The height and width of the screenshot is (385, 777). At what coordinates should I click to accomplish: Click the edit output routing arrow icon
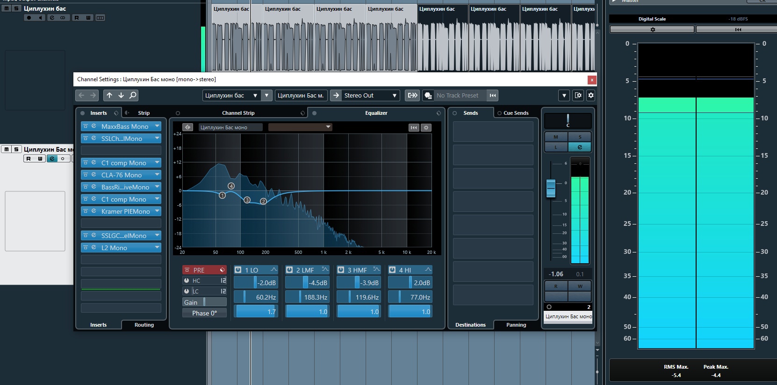pyautogui.click(x=336, y=95)
